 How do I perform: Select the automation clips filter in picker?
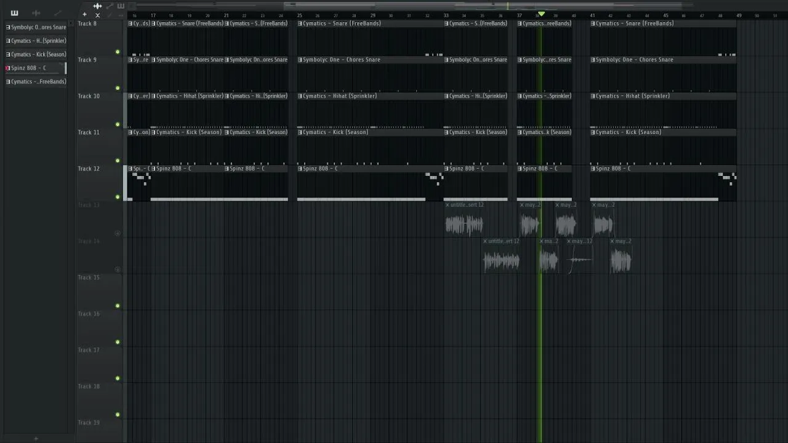[57, 13]
